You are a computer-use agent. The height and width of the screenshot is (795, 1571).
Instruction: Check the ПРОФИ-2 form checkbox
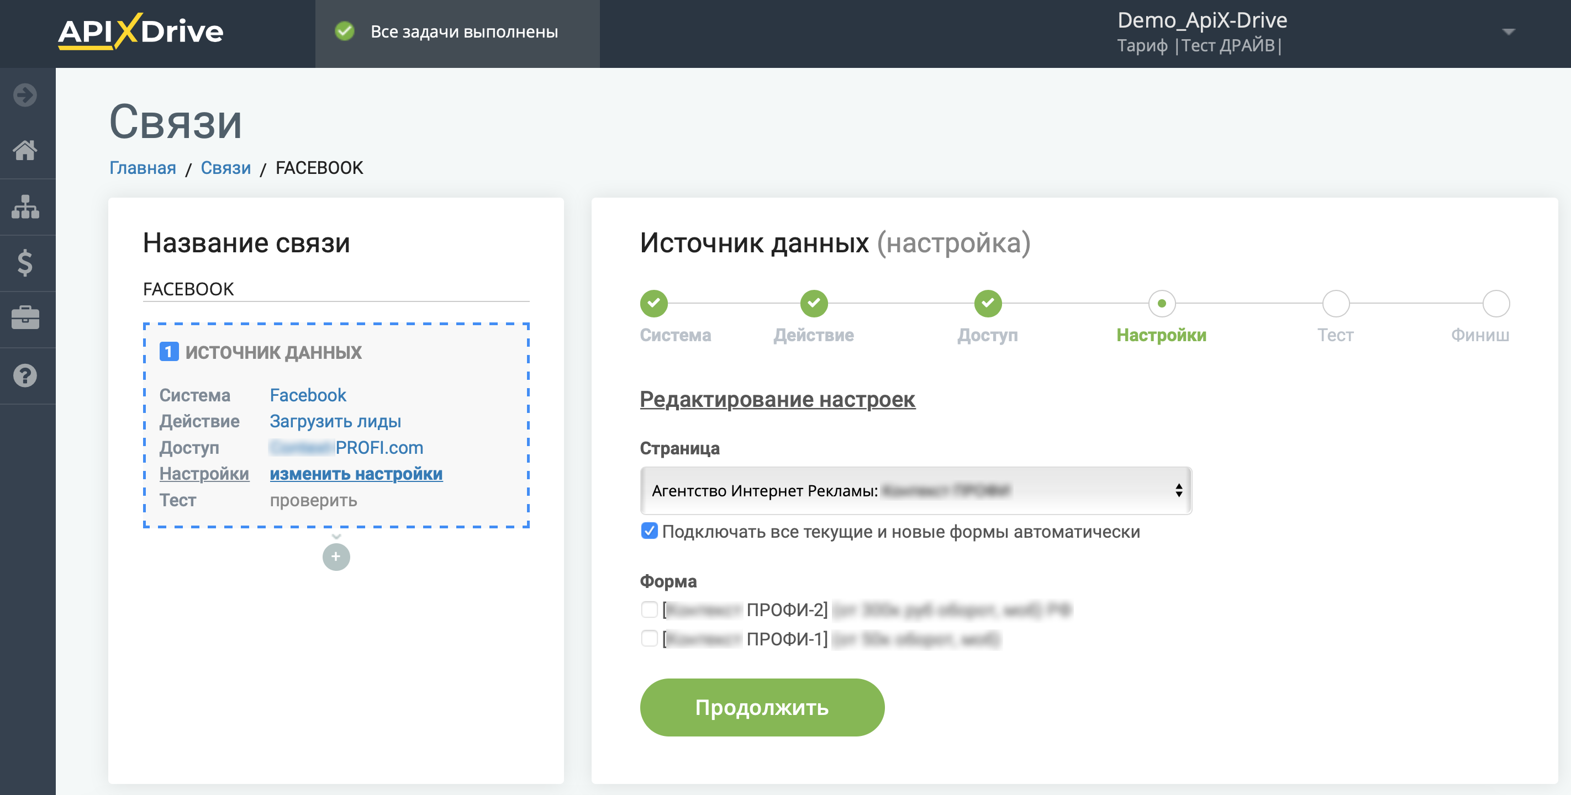click(650, 609)
